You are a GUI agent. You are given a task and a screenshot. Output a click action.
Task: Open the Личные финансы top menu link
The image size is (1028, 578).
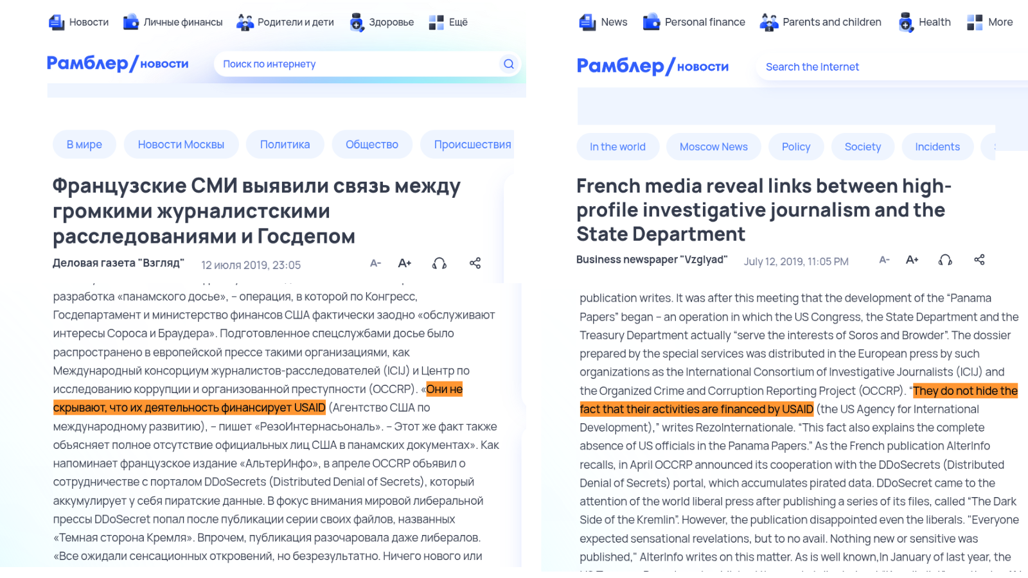[x=183, y=22]
